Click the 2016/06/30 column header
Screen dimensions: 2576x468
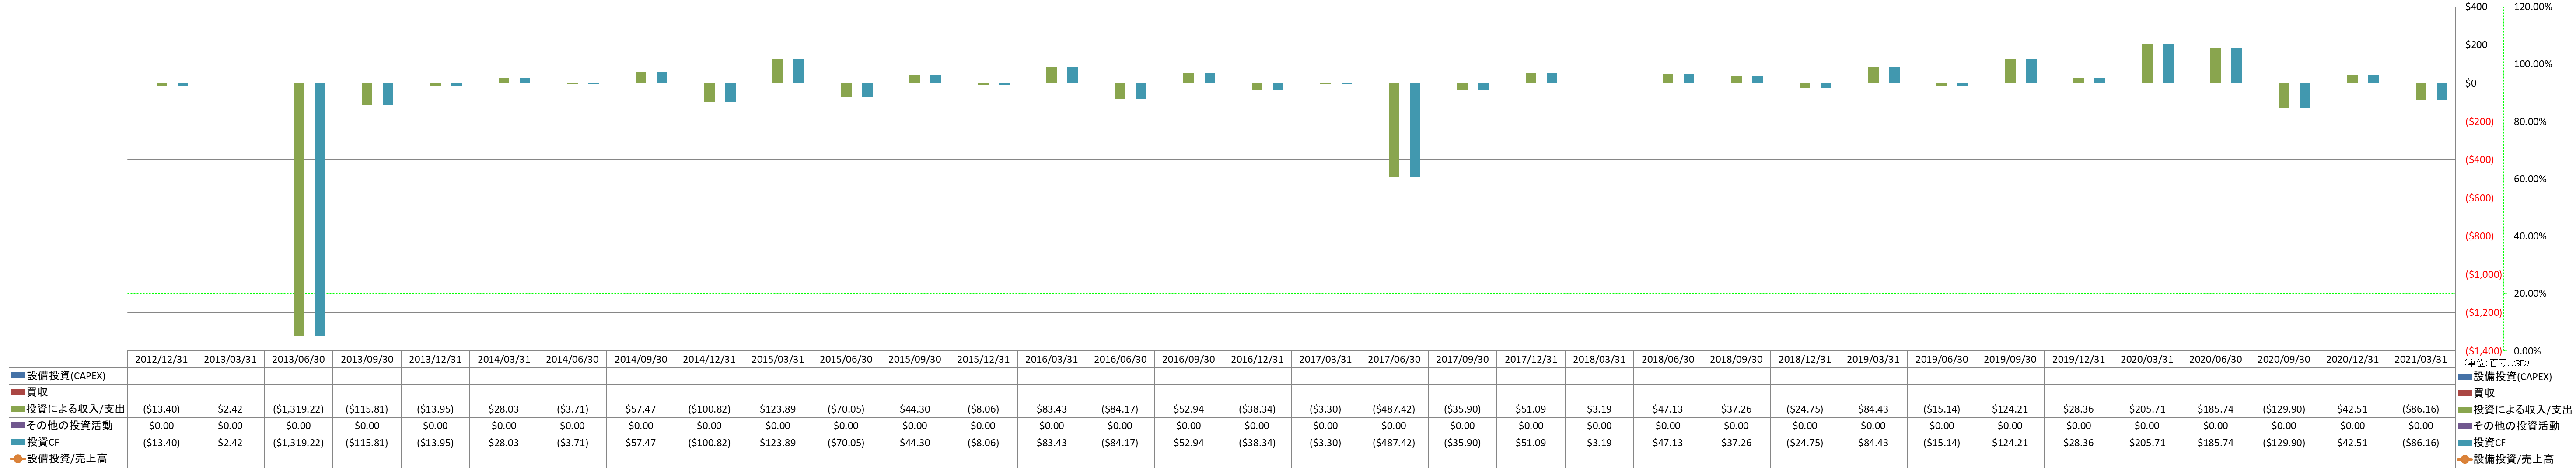1120,359
